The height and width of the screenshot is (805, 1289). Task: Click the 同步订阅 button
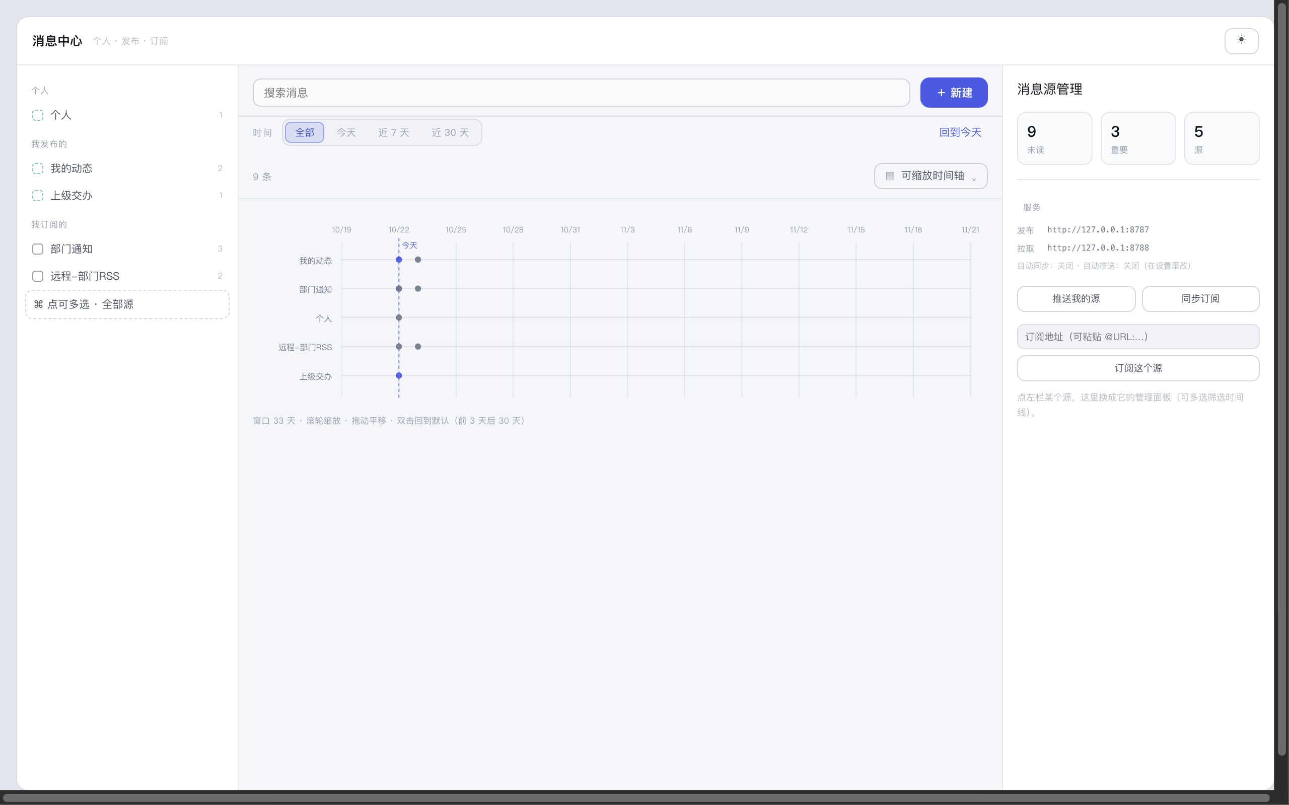click(1200, 299)
